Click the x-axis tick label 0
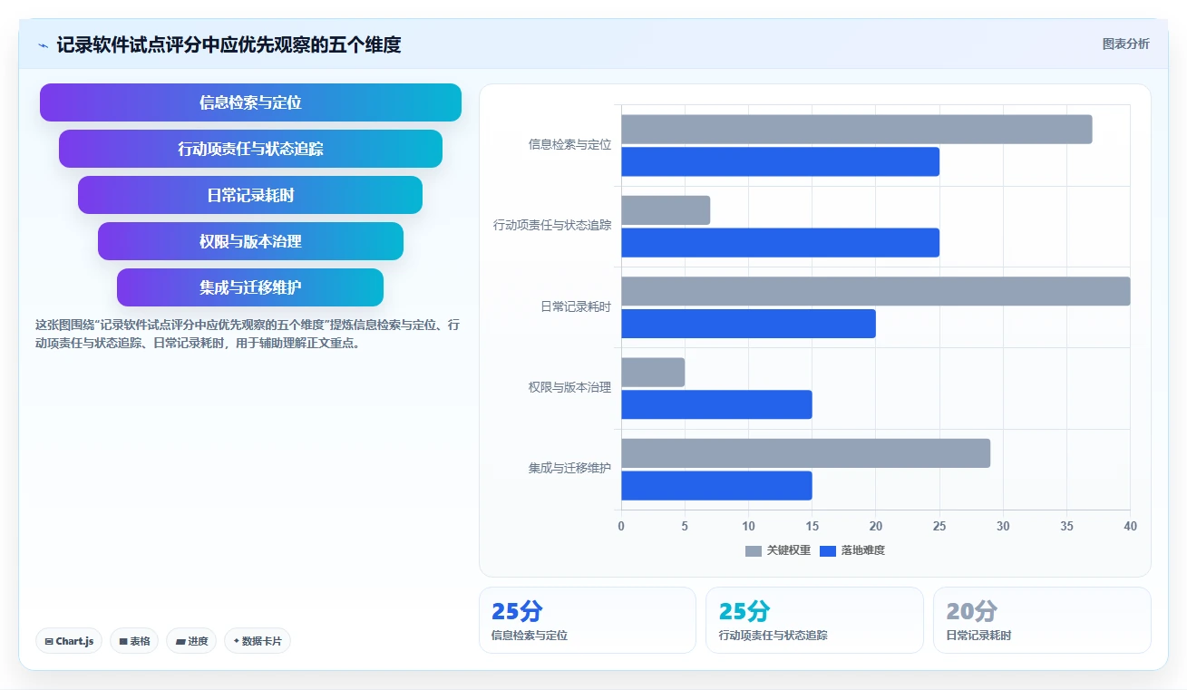This screenshot has height=690, width=1187. [621, 526]
